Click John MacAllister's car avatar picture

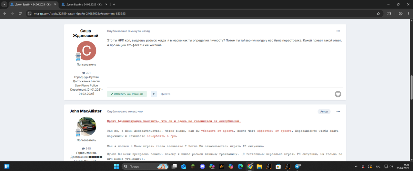coord(86,126)
